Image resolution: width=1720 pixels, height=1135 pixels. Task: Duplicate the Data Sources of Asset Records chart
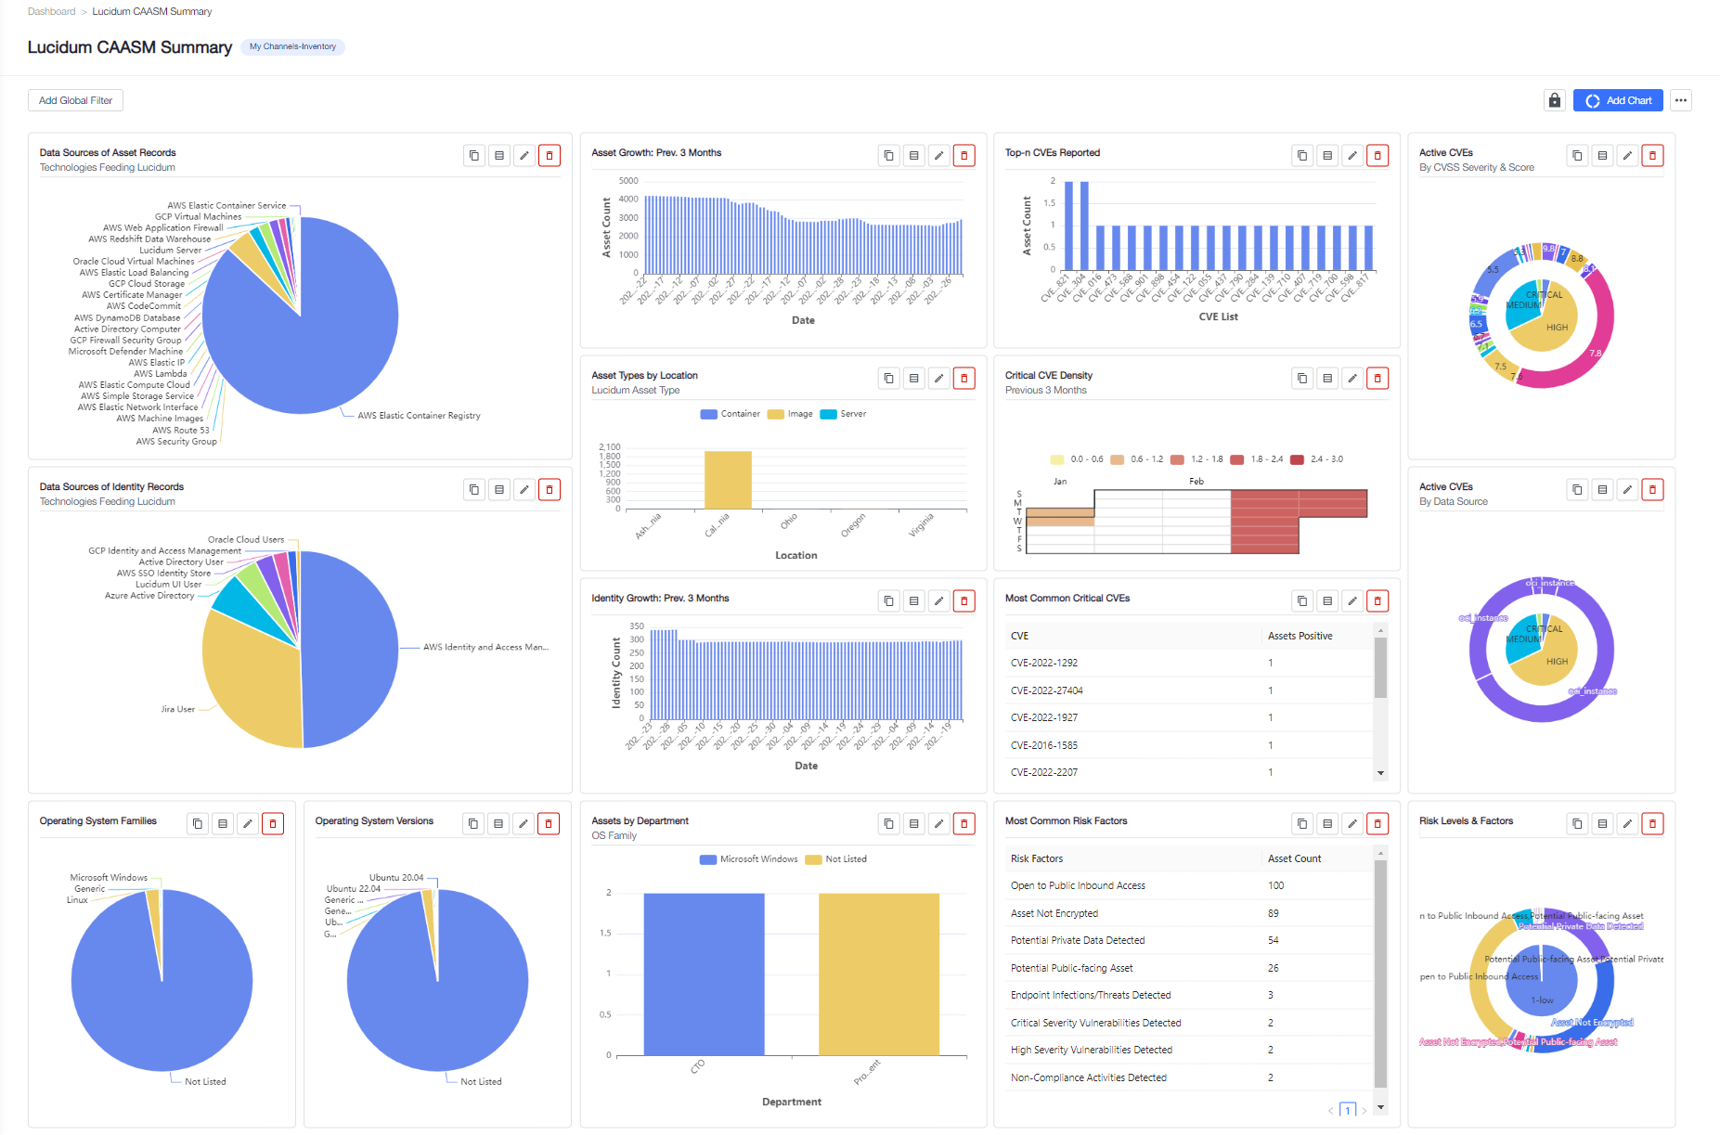(474, 156)
